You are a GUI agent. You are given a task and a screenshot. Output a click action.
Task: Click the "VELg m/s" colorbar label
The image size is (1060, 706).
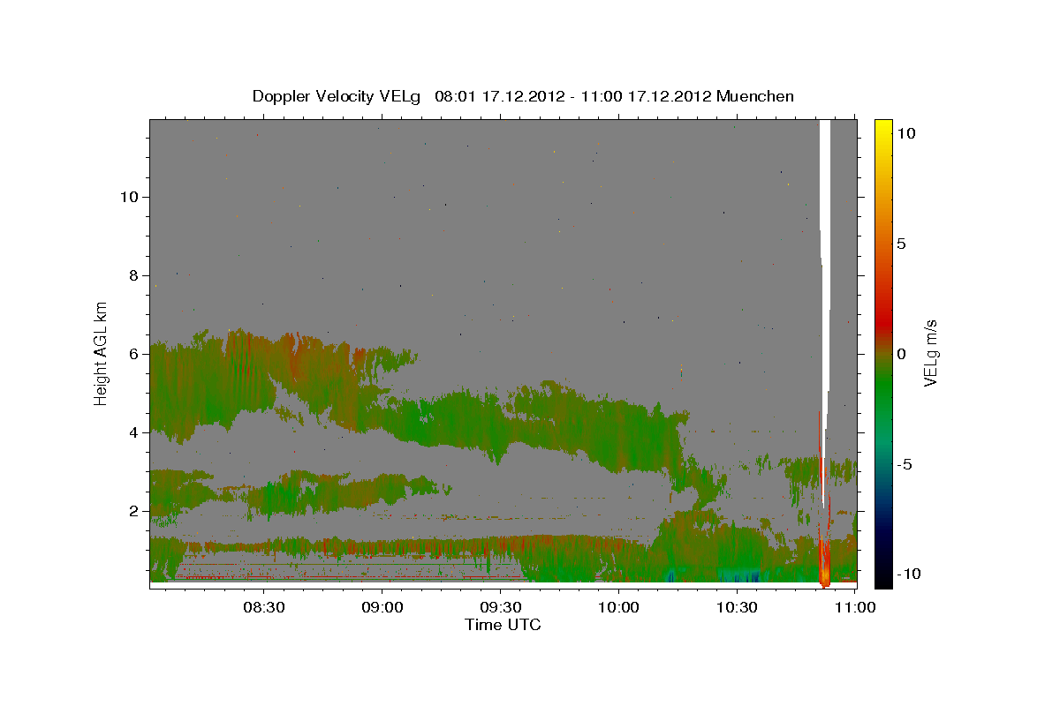click(x=931, y=352)
